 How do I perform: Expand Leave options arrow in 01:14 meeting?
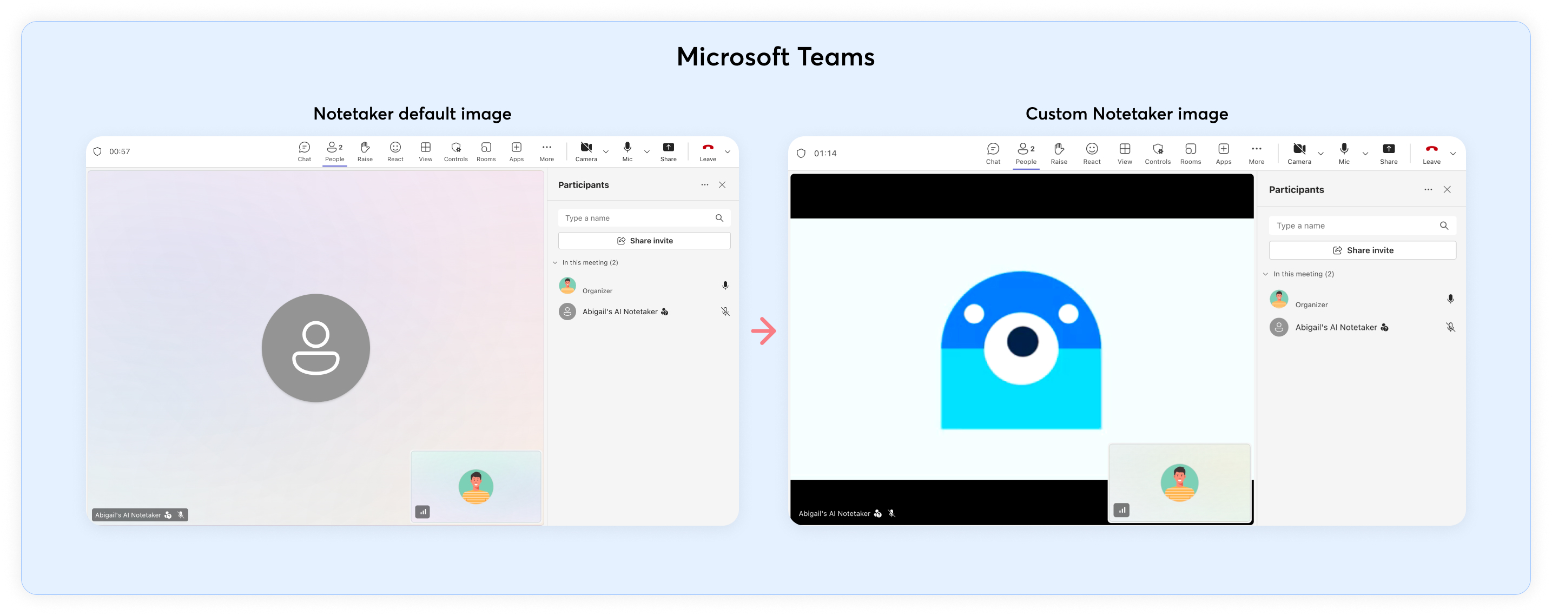pyautogui.click(x=1452, y=154)
